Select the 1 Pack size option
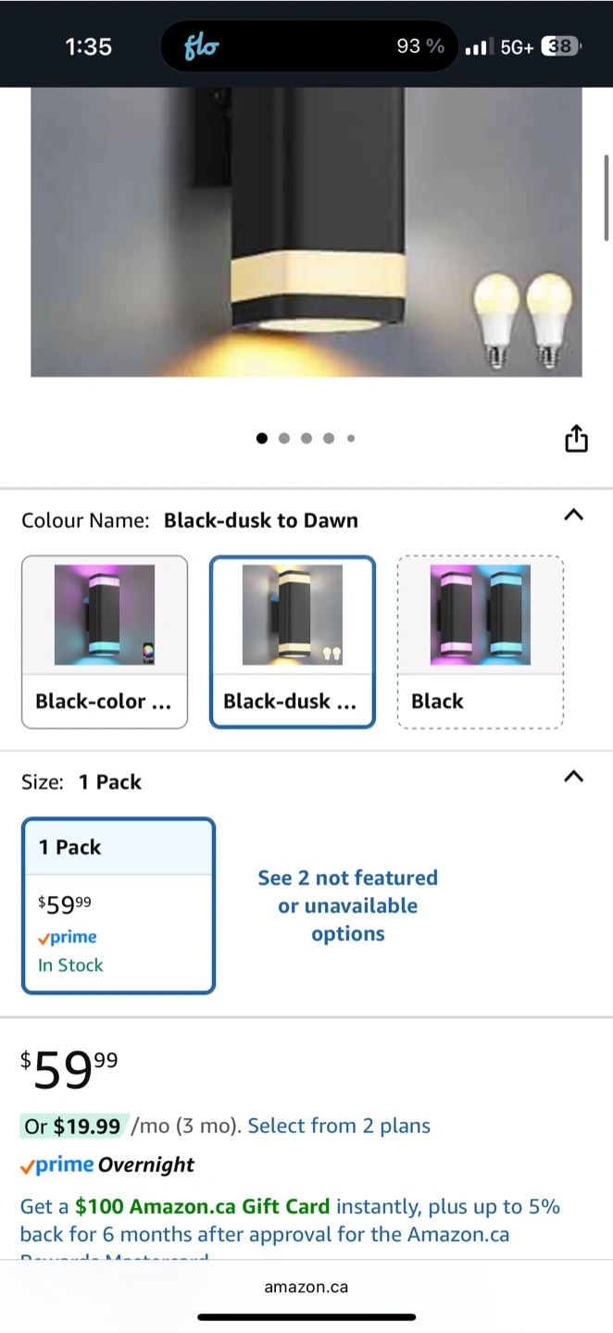The width and height of the screenshot is (613, 1333). 119,905
